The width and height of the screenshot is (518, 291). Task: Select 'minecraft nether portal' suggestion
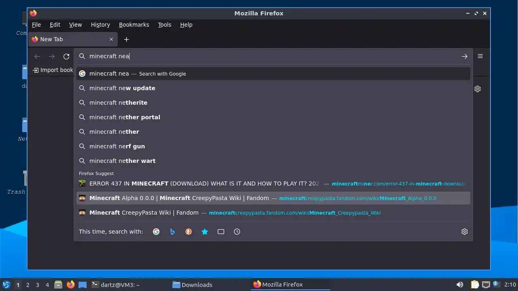click(273, 117)
